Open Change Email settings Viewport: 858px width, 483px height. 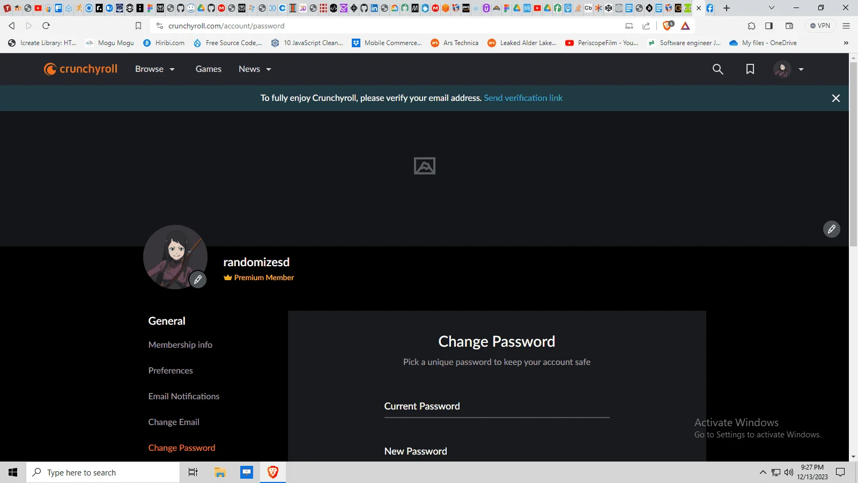pyautogui.click(x=174, y=422)
